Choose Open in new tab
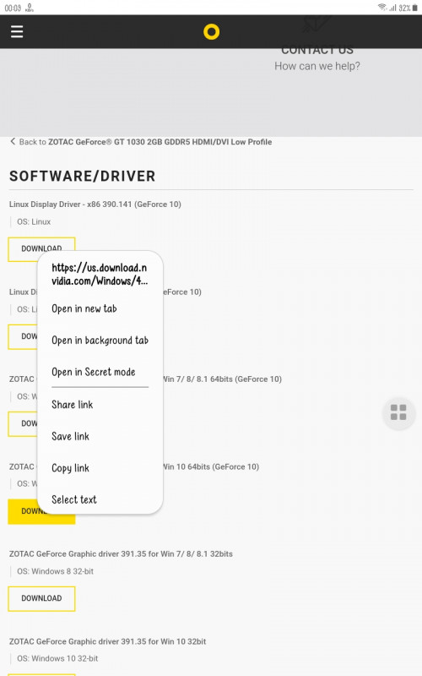Viewport: 422px width, 676px height. click(x=84, y=308)
